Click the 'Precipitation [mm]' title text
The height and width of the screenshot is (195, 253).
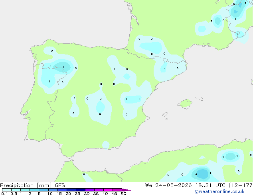[26, 185]
